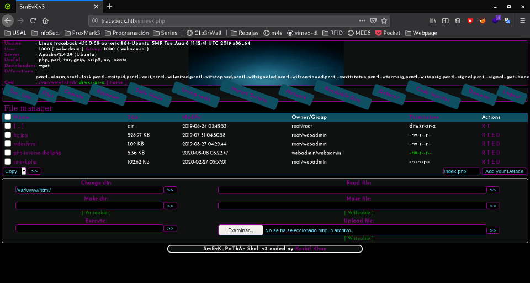Go back to the previous page
530x283 pixels.
click(x=8, y=20)
